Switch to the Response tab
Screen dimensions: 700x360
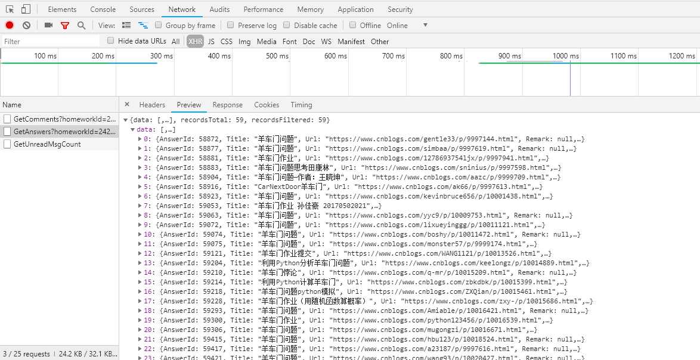pos(228,105)
